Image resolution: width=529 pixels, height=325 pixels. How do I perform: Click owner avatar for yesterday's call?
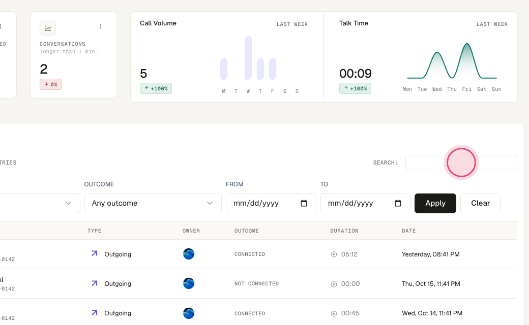point(189,254)
